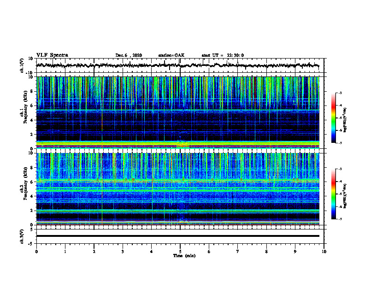
Task: Click time axis tick label "1"
Action: (65, 252)
